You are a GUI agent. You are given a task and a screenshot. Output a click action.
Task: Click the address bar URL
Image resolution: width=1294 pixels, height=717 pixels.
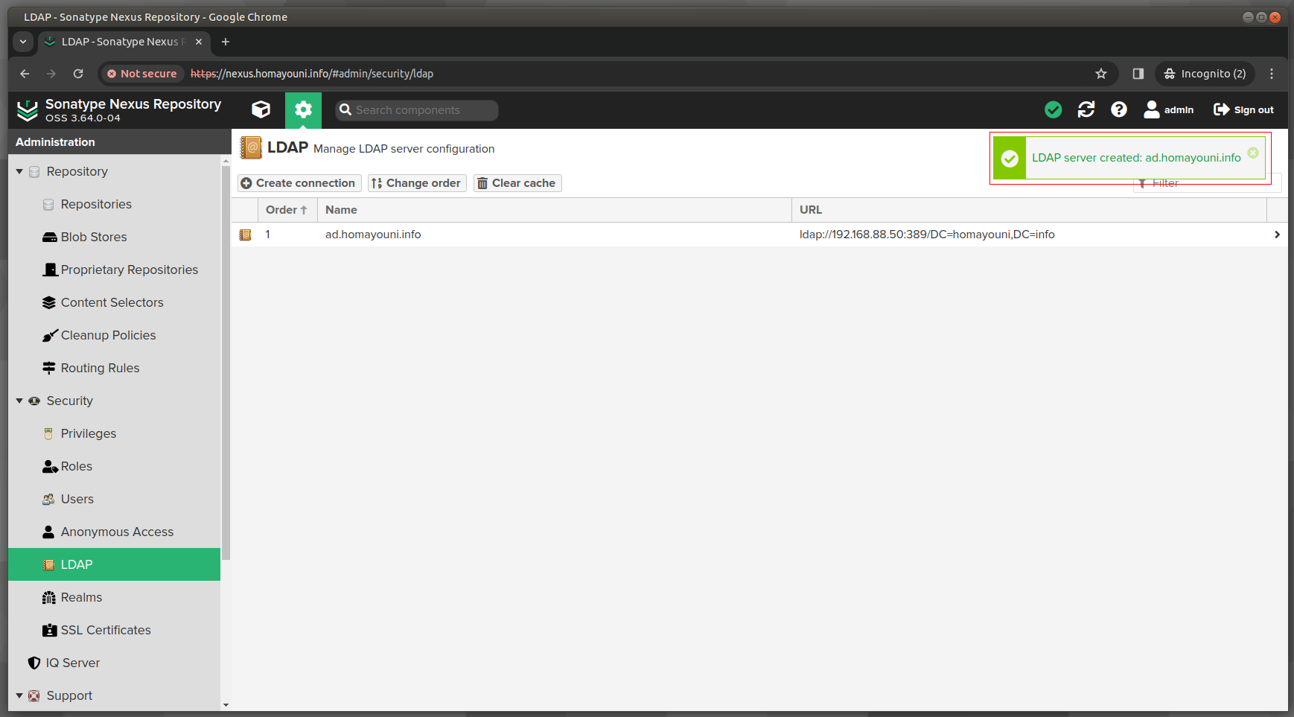pyautogui.click(x=312, y=74)
